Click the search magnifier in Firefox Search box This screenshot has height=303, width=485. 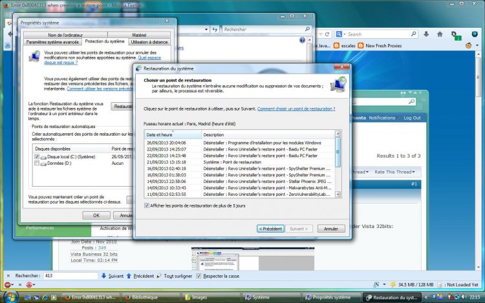413,34
